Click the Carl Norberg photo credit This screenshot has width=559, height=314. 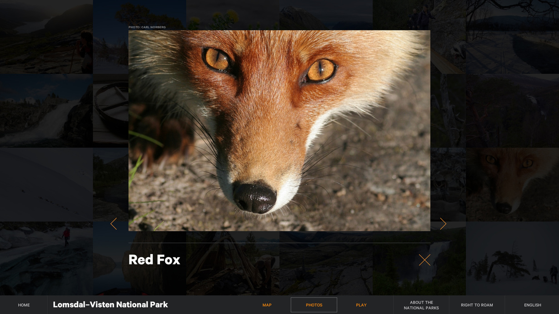147,27
